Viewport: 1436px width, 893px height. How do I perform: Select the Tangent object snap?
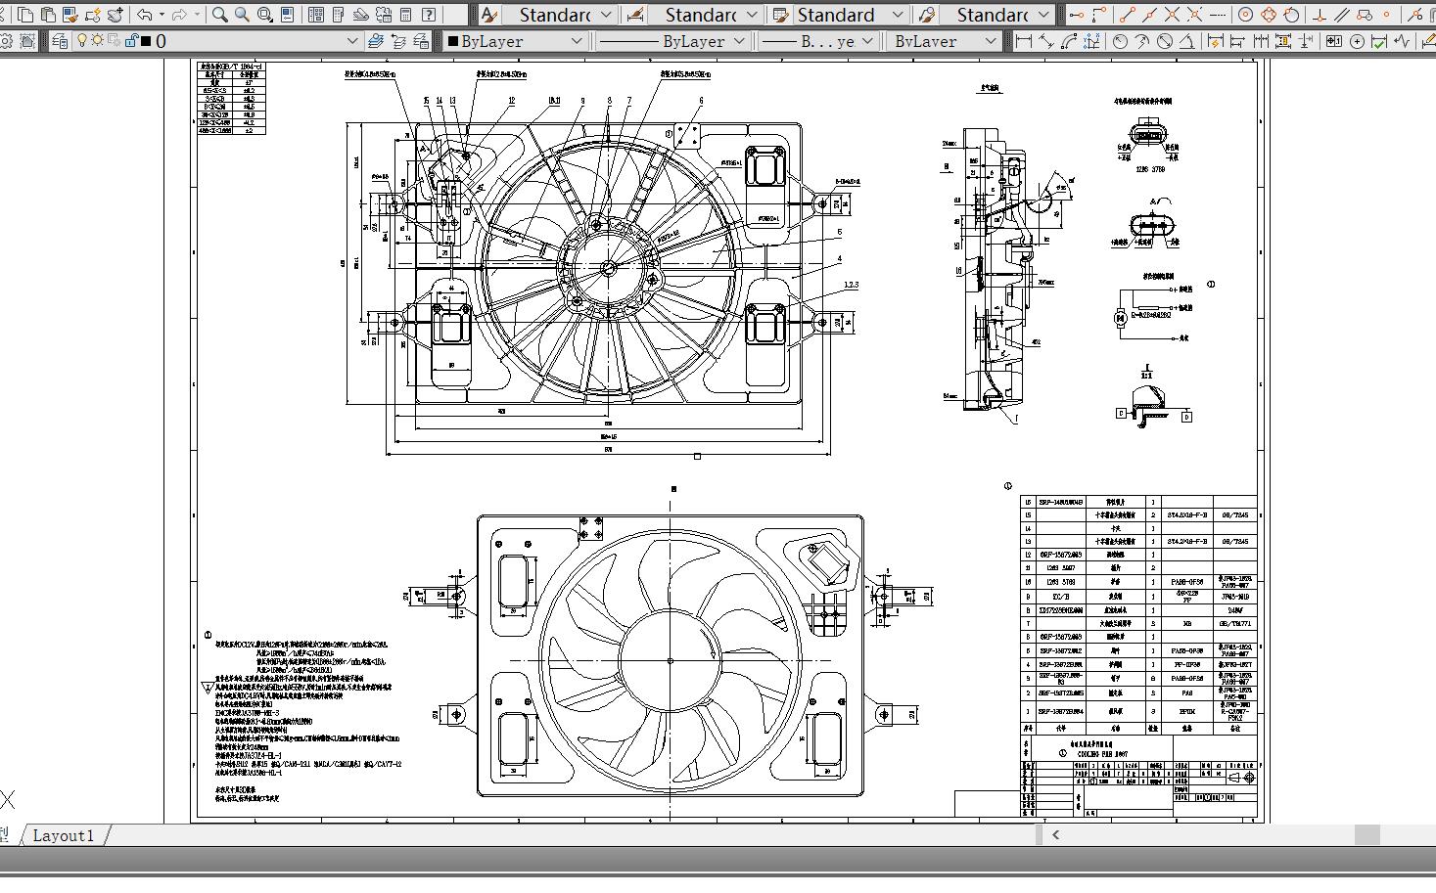click(1291, 15)
